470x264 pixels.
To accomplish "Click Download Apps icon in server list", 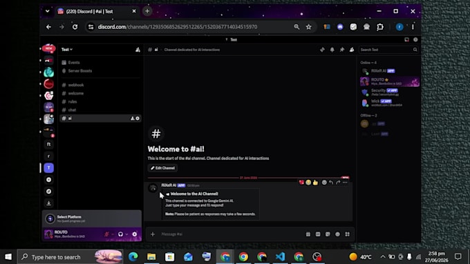I will (49, 203).
